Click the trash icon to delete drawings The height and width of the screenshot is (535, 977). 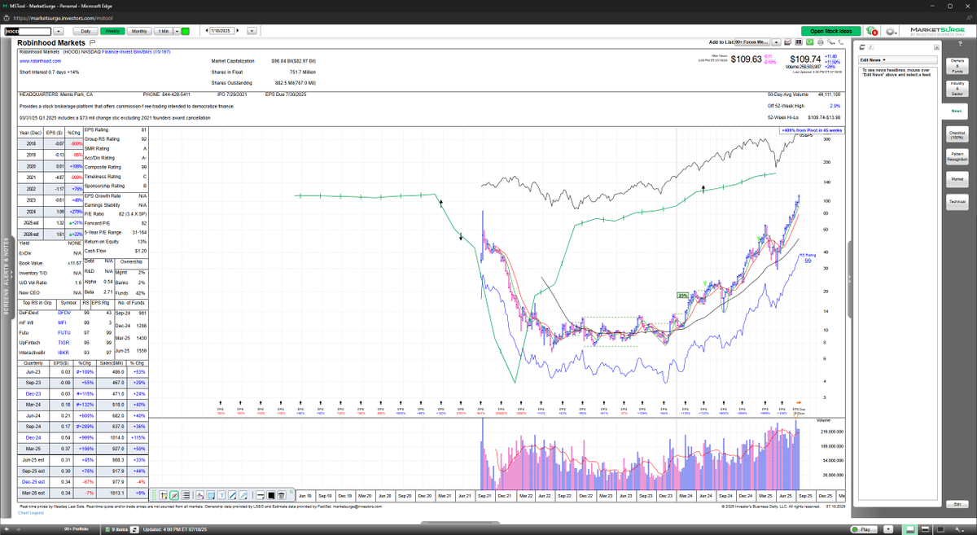[281, 495]
